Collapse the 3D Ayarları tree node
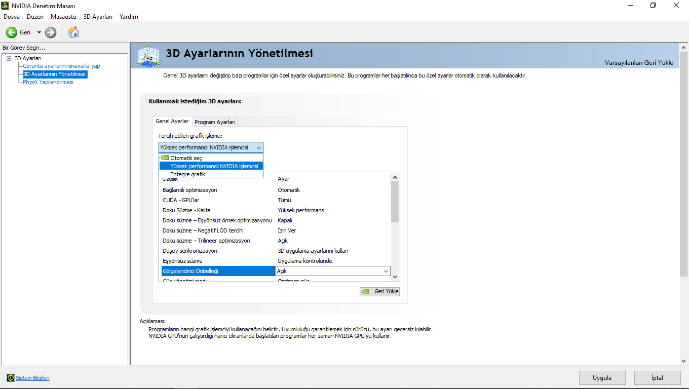 click(9, 58)
